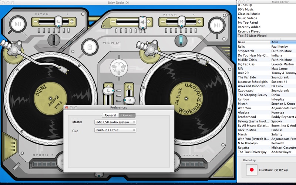Click the left tonearm counterweight
This screenshot has height=185, width=296.
(x=5, y=45)
